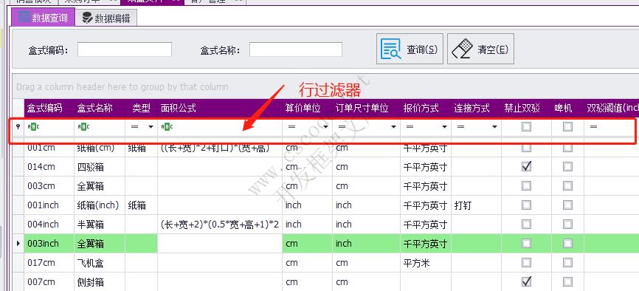Open 订单尺寸单位 filter dropdown
Viewport: 639px width, 291px height.
(394, 127)
